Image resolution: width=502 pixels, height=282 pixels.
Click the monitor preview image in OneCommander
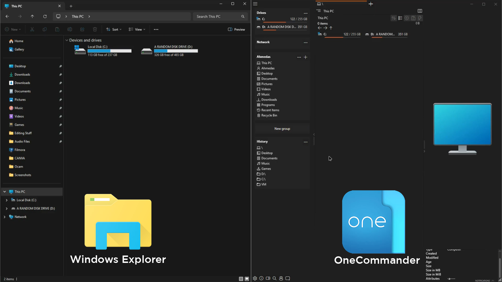(x=462, y=129)
